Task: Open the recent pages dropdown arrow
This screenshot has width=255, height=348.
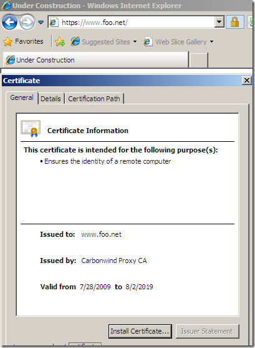Action: 41,22
